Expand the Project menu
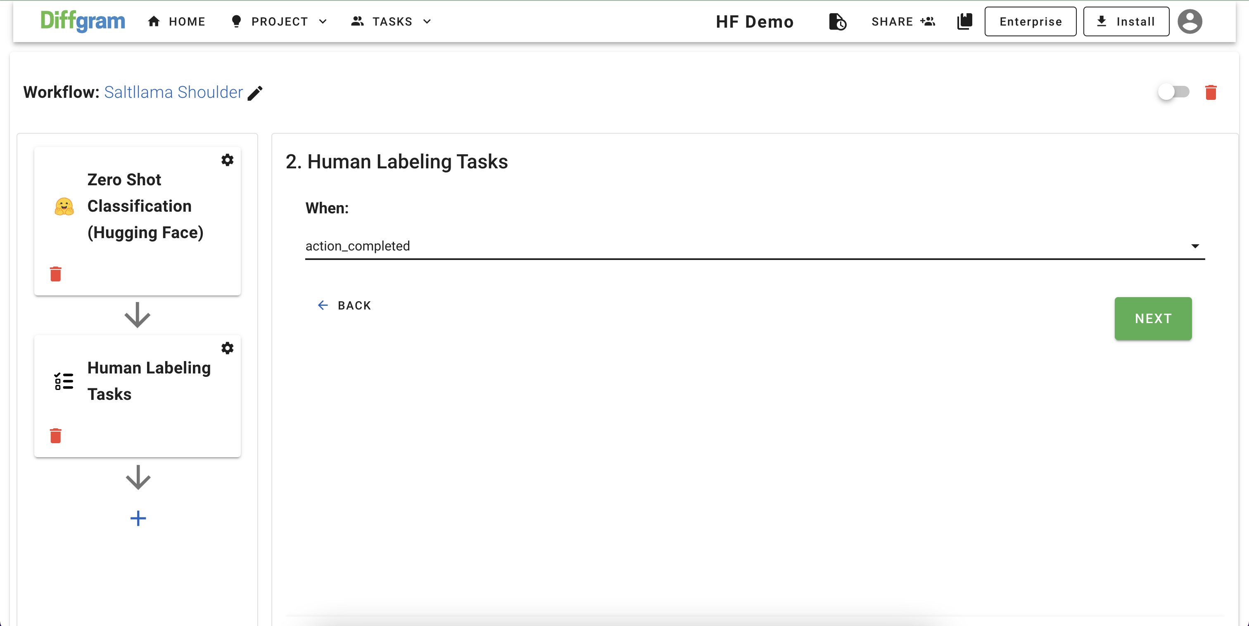1249x626 pixels. tap(279, 21)
